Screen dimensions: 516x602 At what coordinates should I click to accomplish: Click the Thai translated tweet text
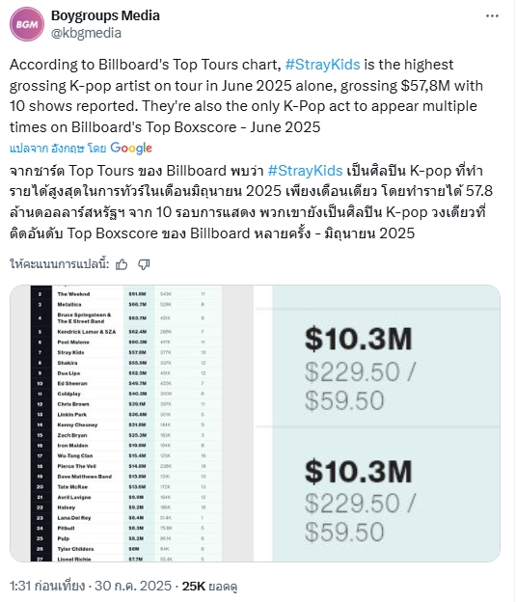pos(251,202)
